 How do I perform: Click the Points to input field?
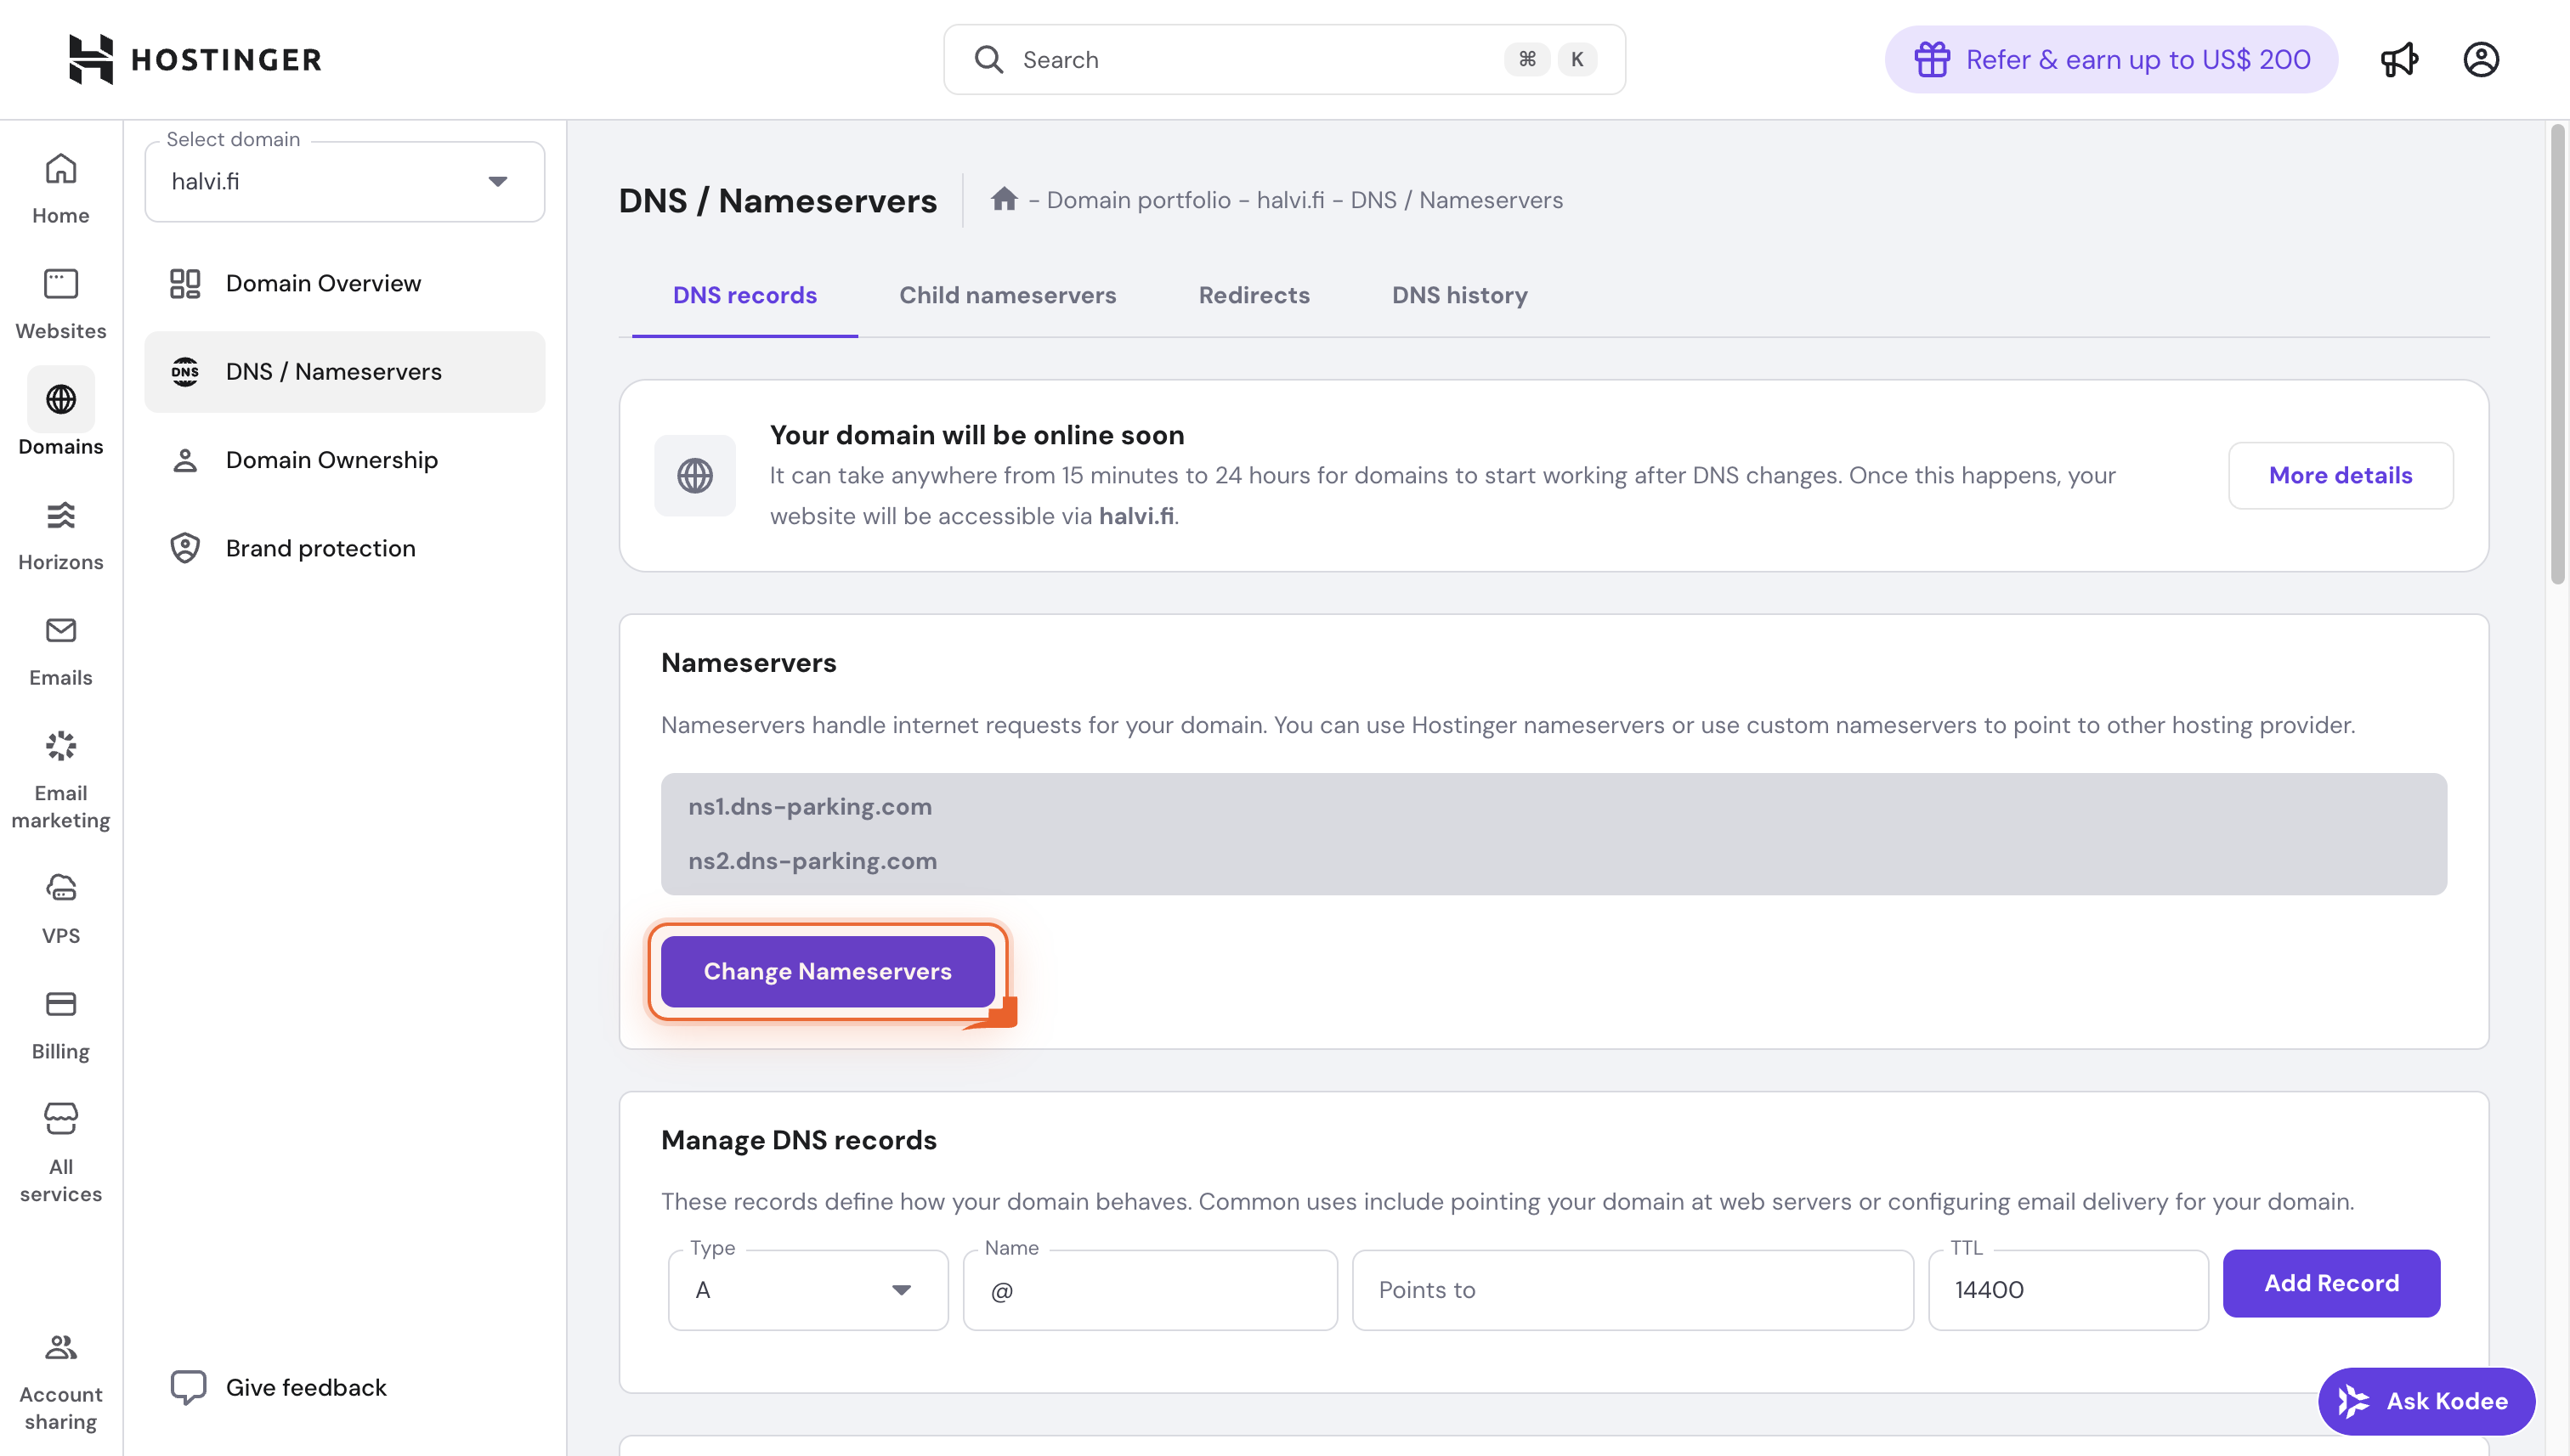pyautogui.click(x=1631, y=1290)
